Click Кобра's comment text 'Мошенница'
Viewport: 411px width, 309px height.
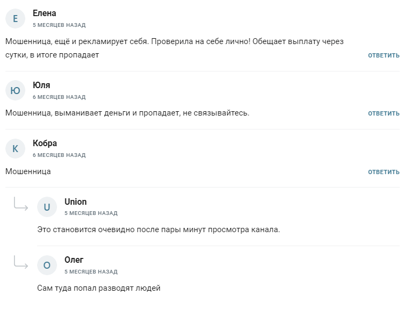pos(28,171)
